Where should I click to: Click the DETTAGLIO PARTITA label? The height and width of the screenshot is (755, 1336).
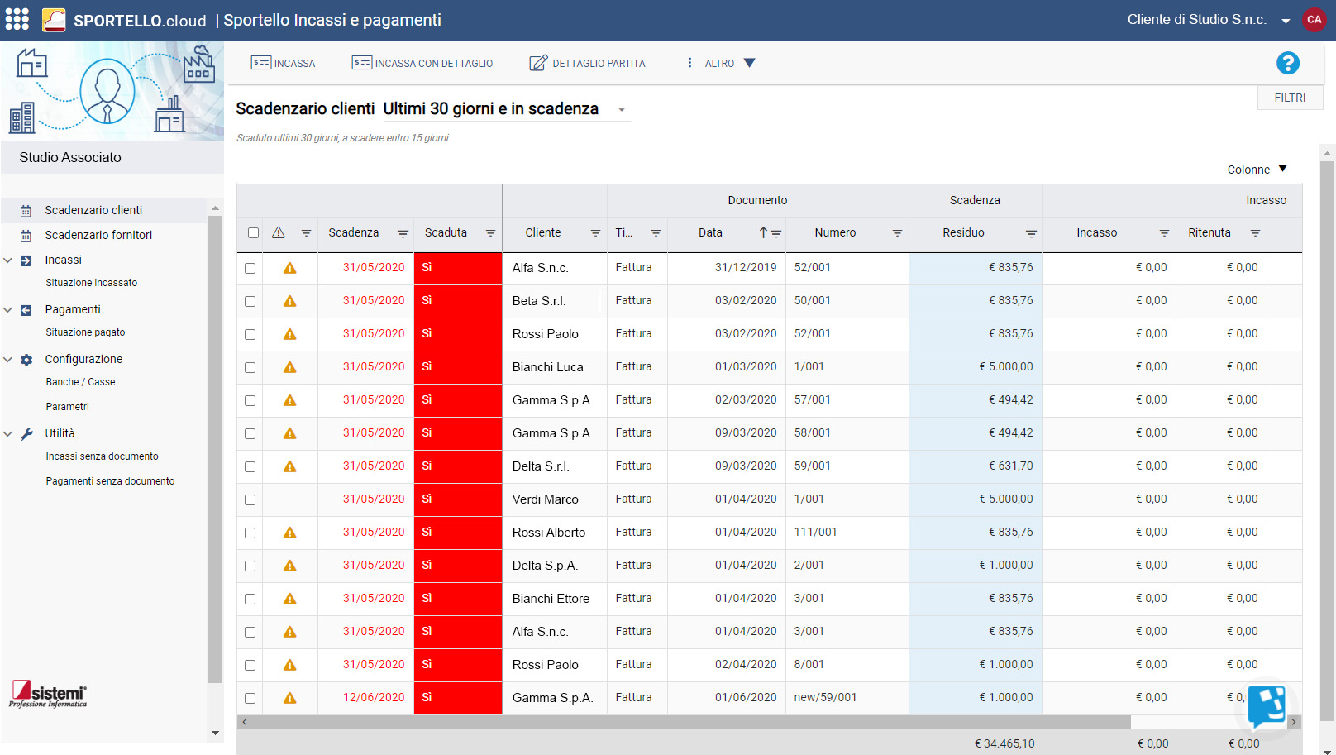point(599,64)
